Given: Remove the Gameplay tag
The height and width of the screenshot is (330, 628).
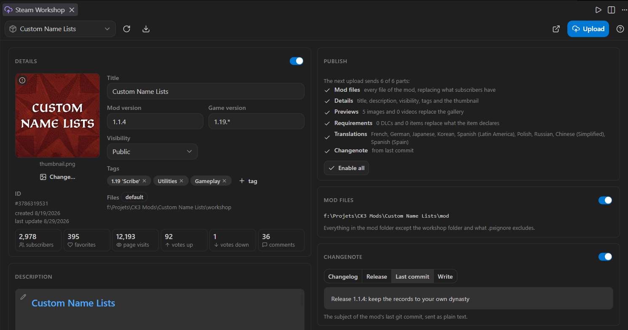Looking at the screenshot, I should tap(224, 181).
